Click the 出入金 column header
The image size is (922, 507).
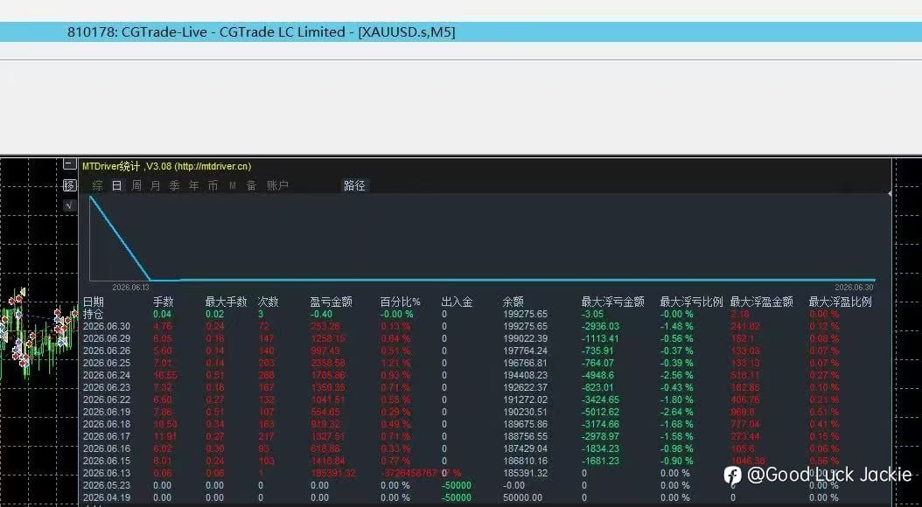point(457,302)
